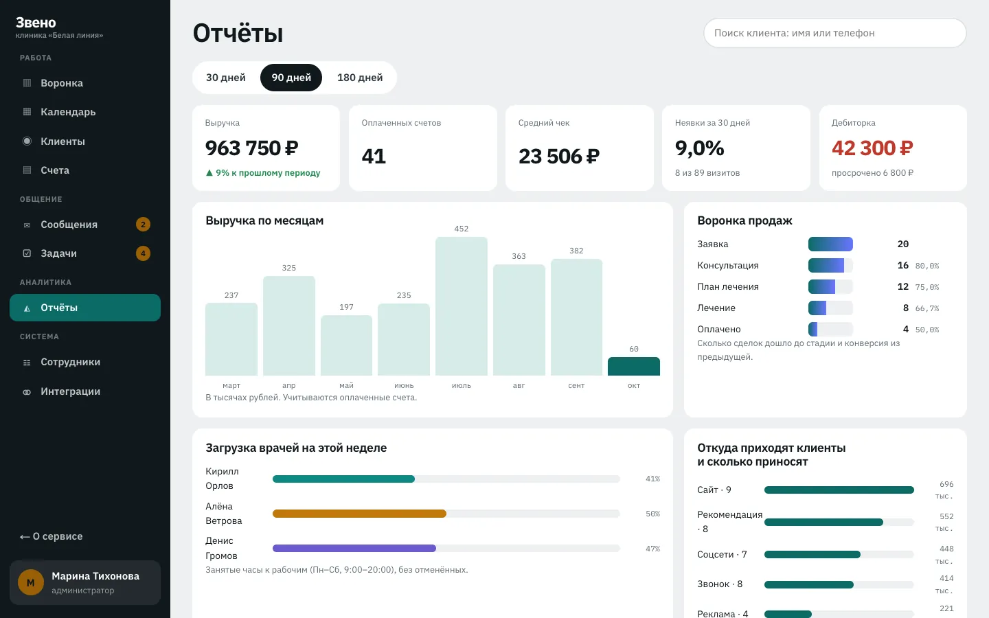Click the Заявка funnel bar
Image resolution: width=989 pixels, height=618 pixels.
point(830,244)
